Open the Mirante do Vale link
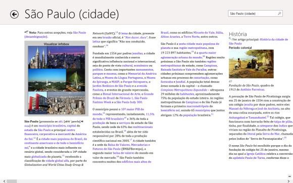The image size is (293, 183). (204, 33)
